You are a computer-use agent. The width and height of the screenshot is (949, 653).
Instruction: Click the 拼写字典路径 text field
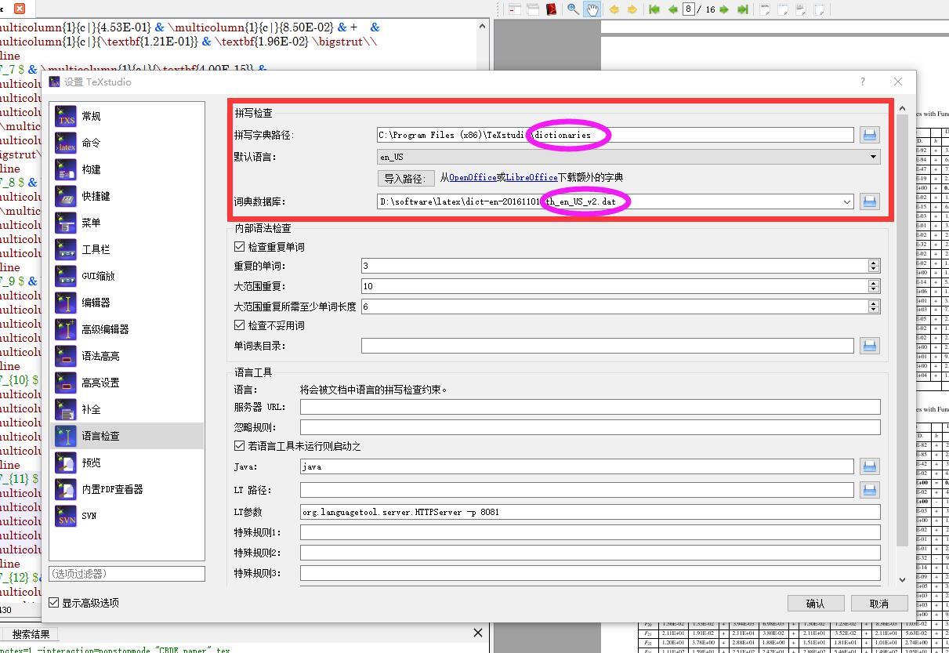615,135
